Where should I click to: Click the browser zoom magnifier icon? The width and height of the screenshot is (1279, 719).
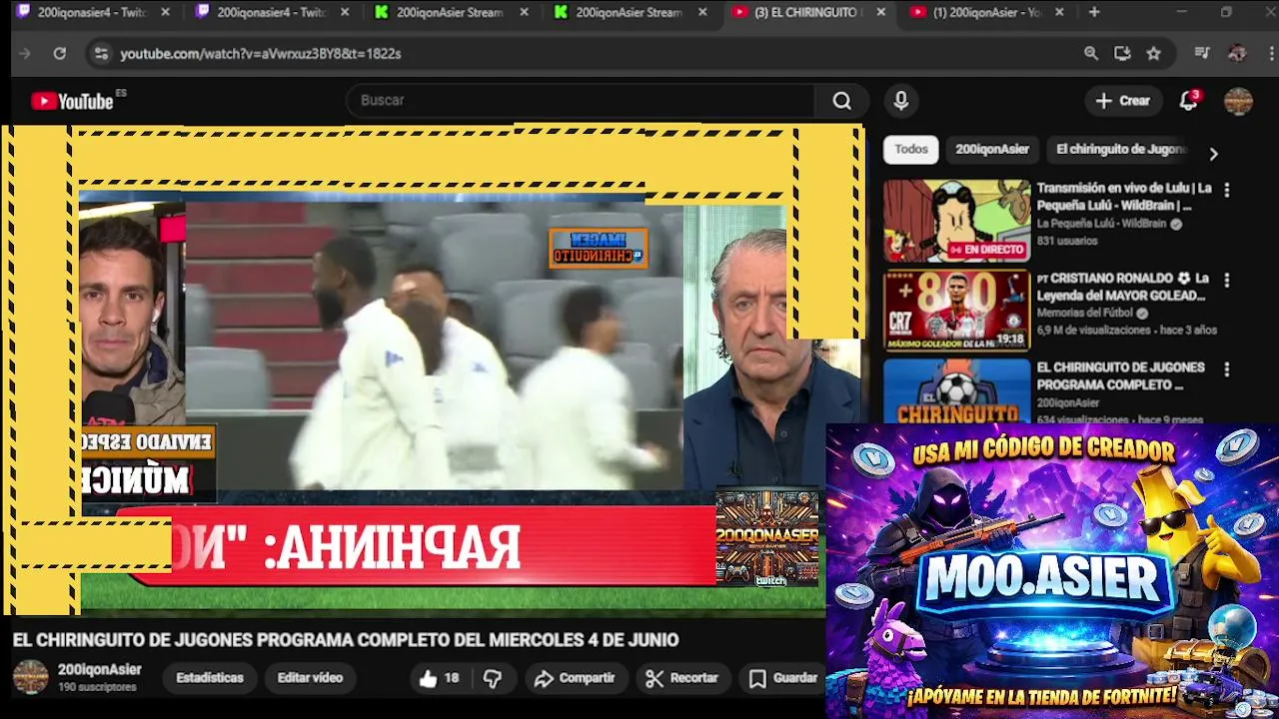[x=1091, y=54]
